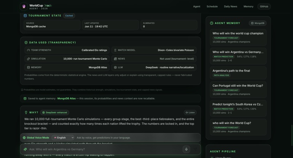Click the DeepSeek-enhanced badge
Image resolution: width=293 pixels, height=158 pixels.
(55, 113)
